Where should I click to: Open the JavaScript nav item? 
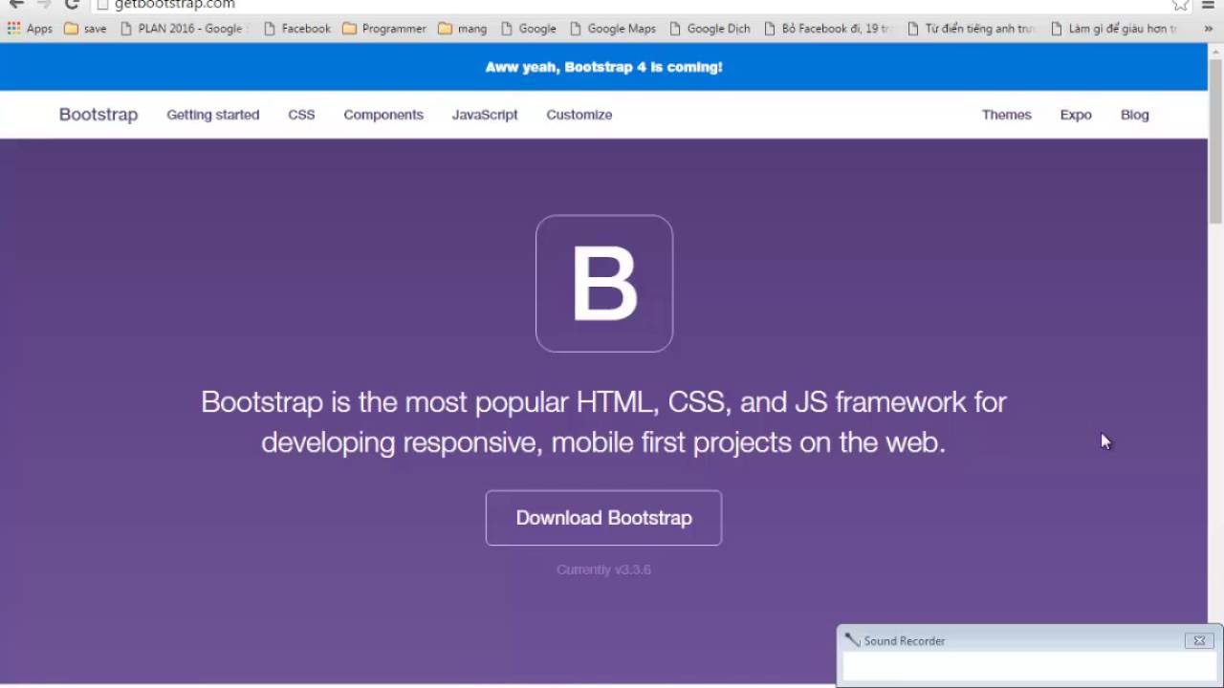(x=485, y=115)
